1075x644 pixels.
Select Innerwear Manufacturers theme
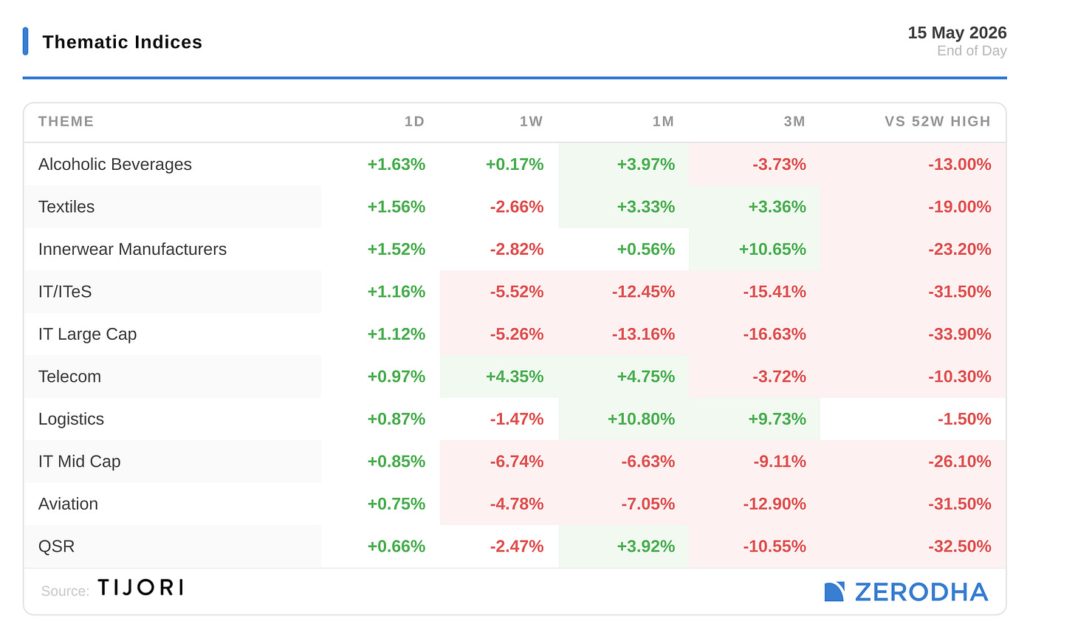coord(132,249)
